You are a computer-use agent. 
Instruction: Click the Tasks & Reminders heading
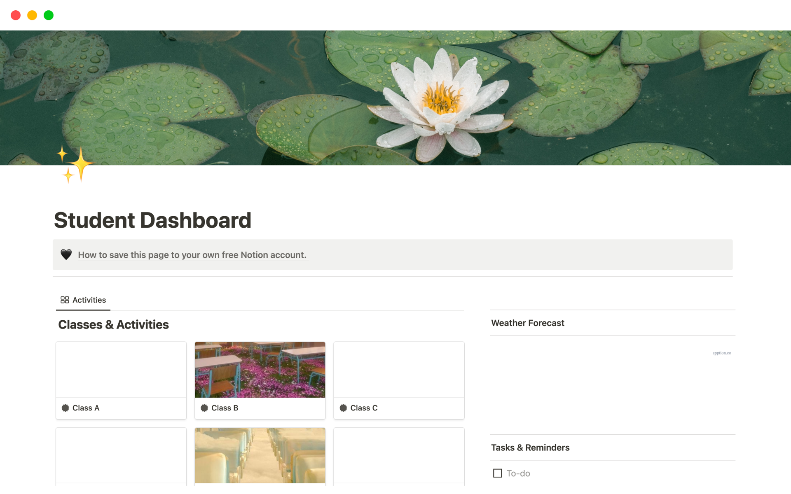tap(530, 447)
